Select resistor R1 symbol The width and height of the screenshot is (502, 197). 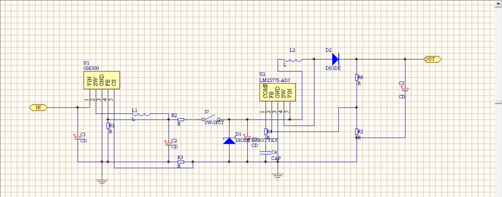click(108, 126)
